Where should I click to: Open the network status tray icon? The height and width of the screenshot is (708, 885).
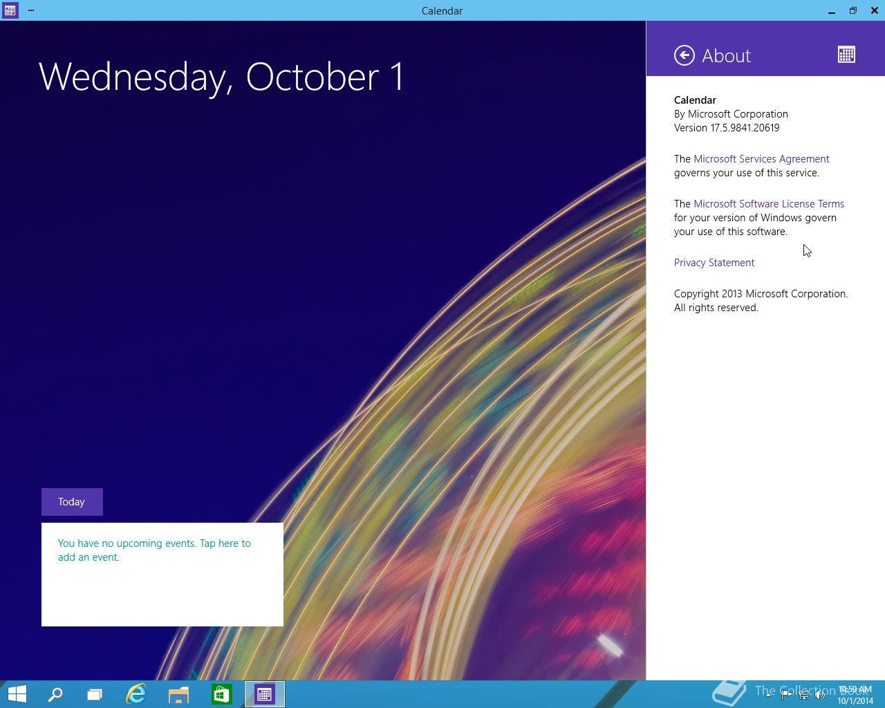point(803,695)
